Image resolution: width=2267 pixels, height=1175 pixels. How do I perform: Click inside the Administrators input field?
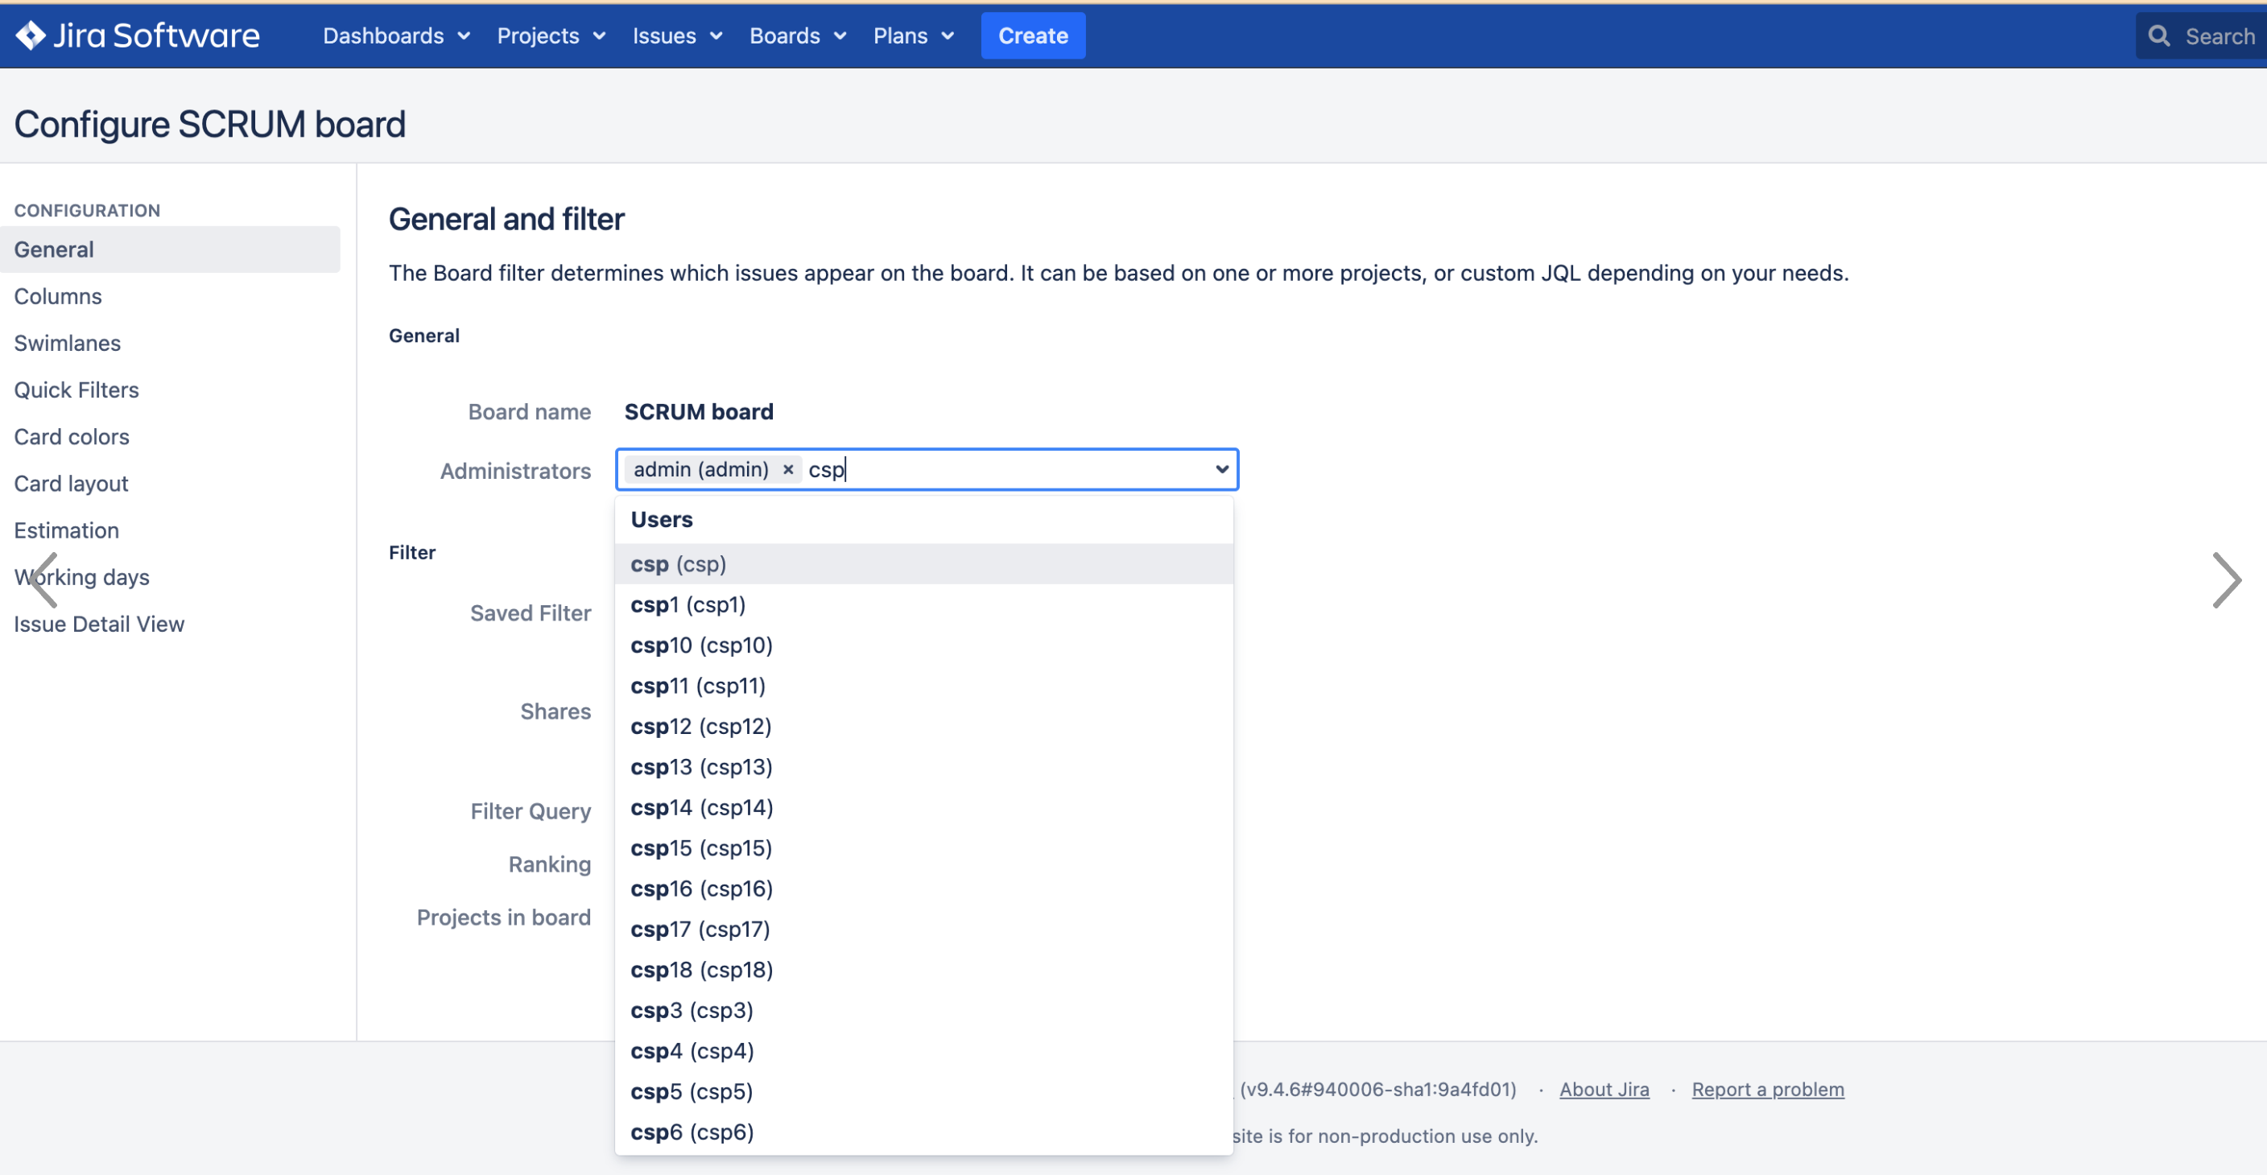click(1012, 470)
